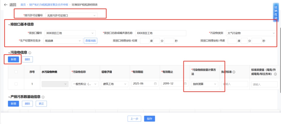Open 污染物排放量计算方法 dropdown showing 抽样测算
The image size is (281, 124).
(x=205, y=84)
